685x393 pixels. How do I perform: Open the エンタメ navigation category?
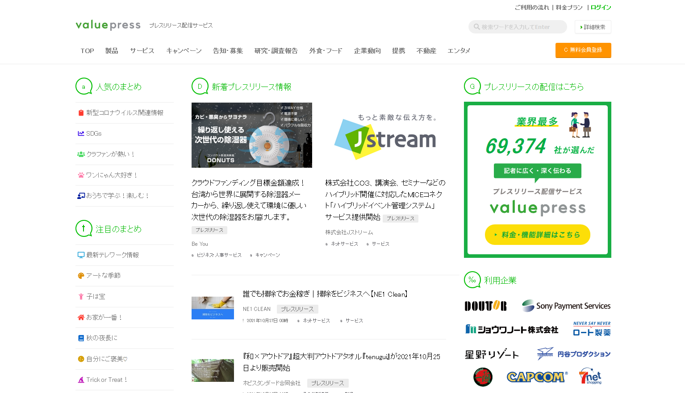pos(459,51)
